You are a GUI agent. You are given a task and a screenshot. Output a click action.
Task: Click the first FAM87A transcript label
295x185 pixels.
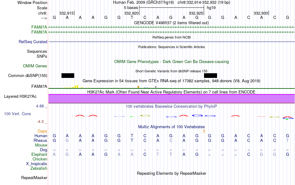click(x=39, y=27)
